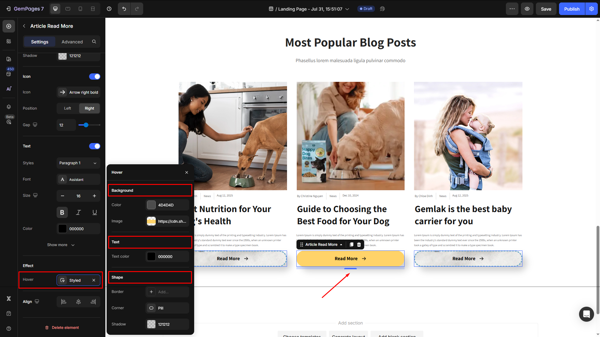Screen dimensions: 600x337
Task: Open the live chat support bubble
Action: click(586, 314)
